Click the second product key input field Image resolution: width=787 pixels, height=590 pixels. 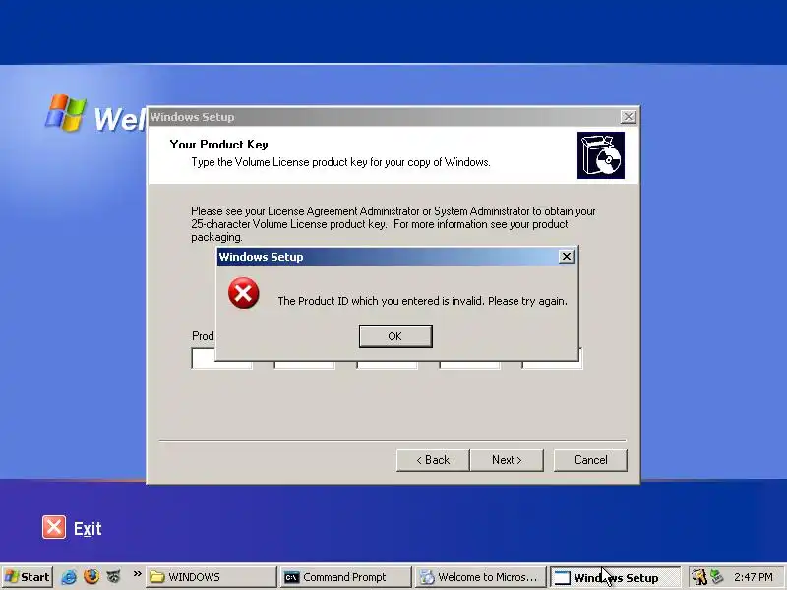[x=304, y=364]
